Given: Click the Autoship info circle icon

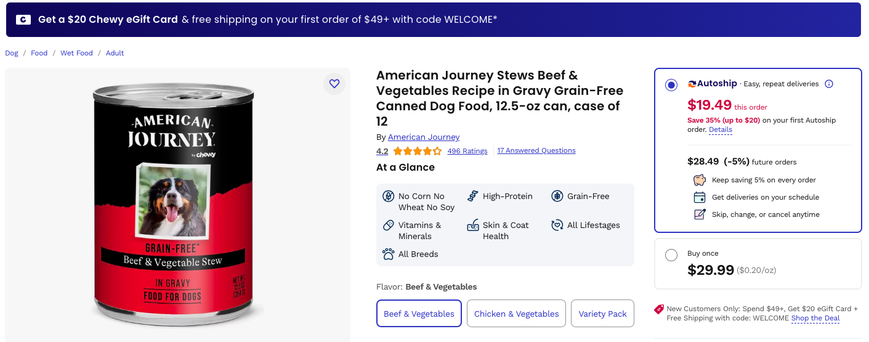Looking at the screenshot, I should (x=829, y=84).
